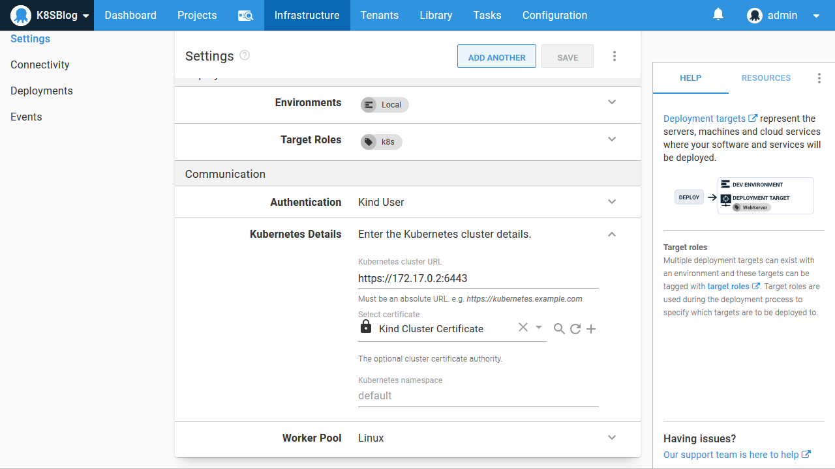The width and height of the screenshot is (835, 469).
Task: Collapse the Kubernetes Details section
Action: click(x=612, y=234)
